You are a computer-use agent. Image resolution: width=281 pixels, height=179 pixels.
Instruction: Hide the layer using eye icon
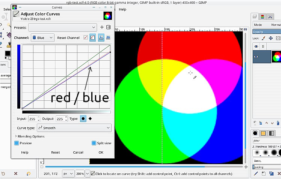tap(256, 57)
